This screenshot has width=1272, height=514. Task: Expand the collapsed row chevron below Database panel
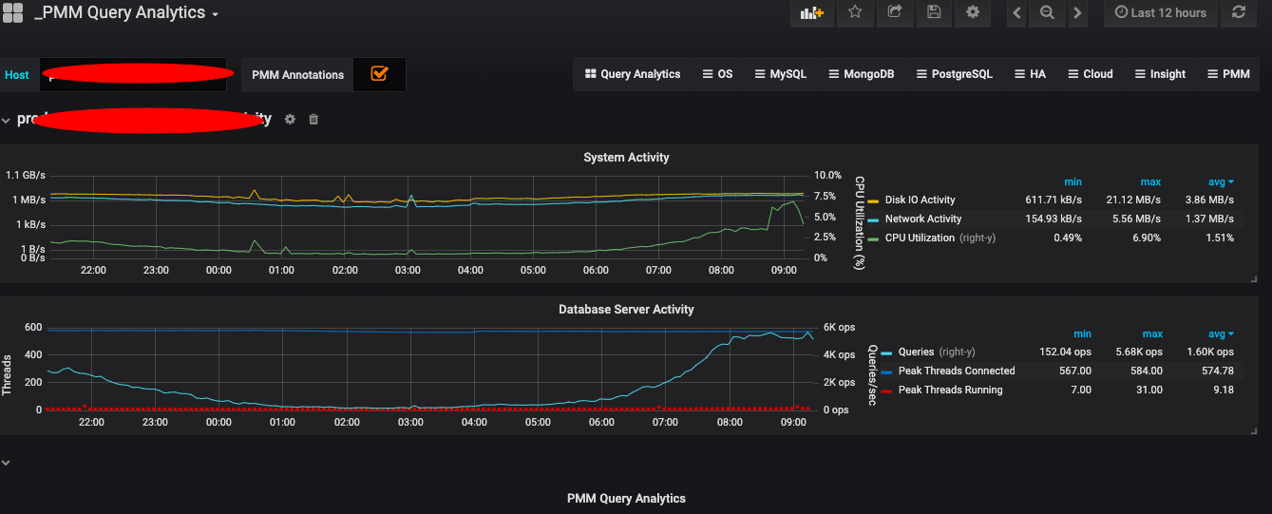tap(6, 463)
